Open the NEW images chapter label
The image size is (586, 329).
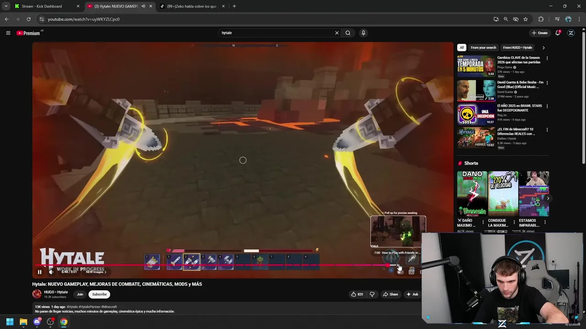point(96,272)
